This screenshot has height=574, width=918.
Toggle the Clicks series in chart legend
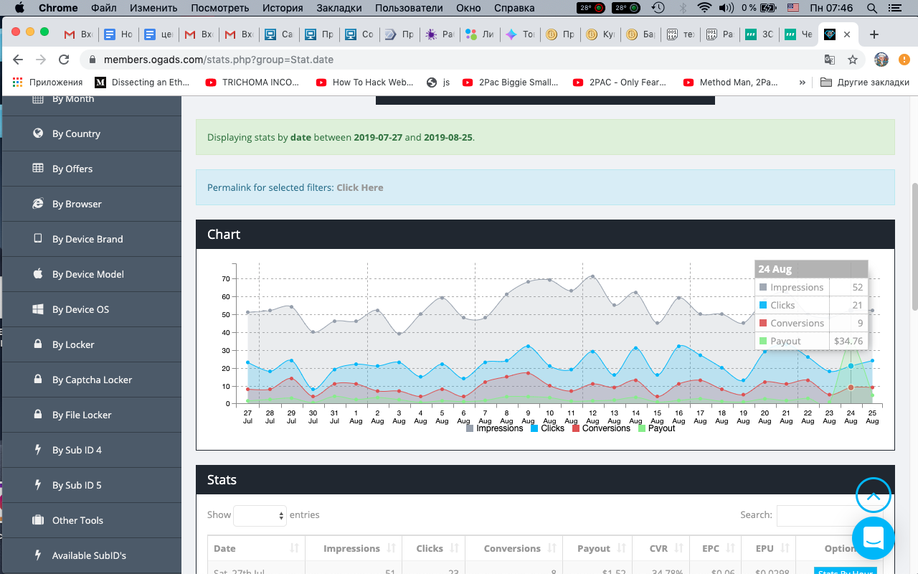pos(547,428)
